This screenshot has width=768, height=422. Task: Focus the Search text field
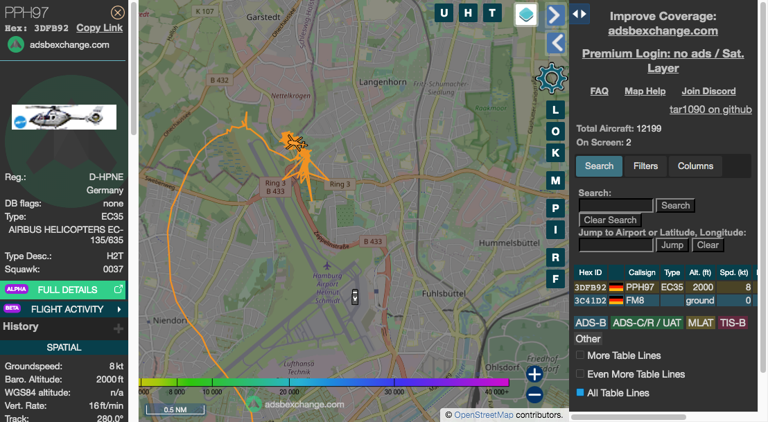616,206
